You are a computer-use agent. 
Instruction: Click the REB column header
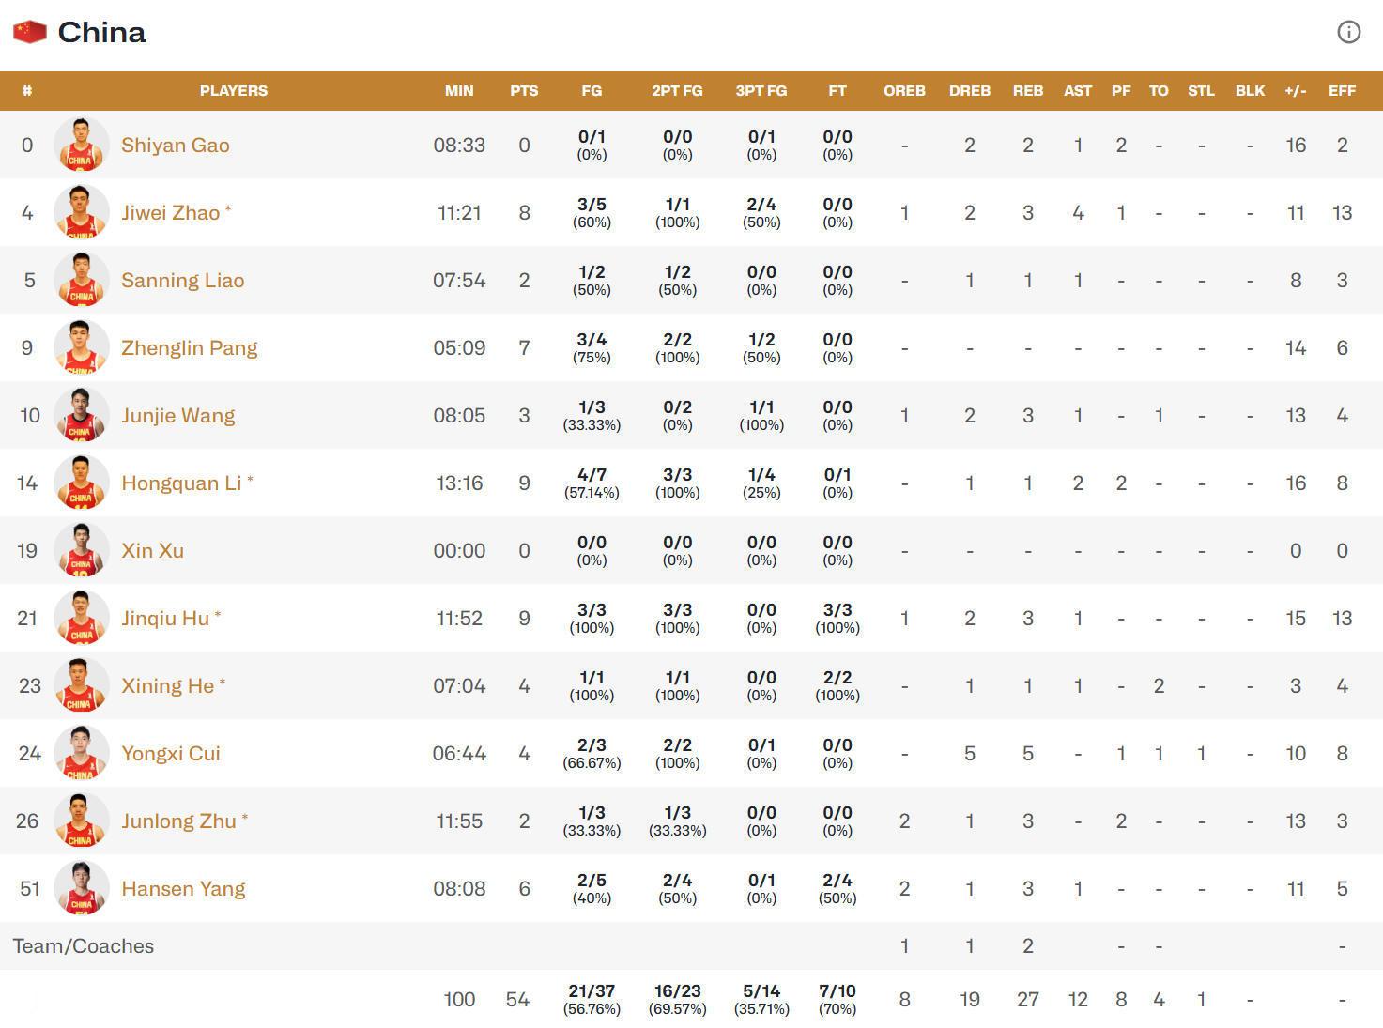(x=1028, y=91)
